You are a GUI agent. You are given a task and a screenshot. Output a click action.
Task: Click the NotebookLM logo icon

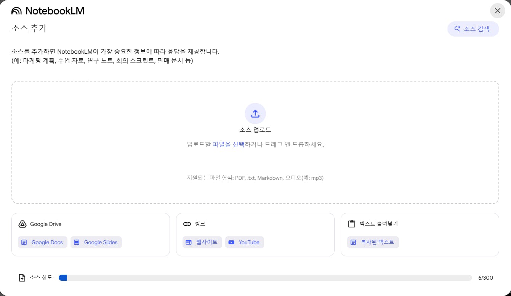point(16,10)
